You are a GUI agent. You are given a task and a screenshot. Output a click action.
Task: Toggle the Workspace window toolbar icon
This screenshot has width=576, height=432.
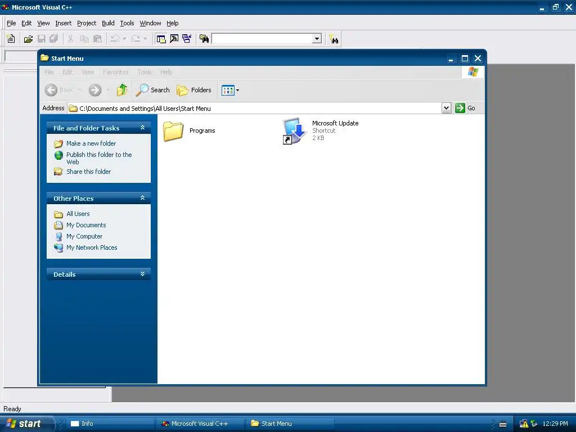[161, 39]
